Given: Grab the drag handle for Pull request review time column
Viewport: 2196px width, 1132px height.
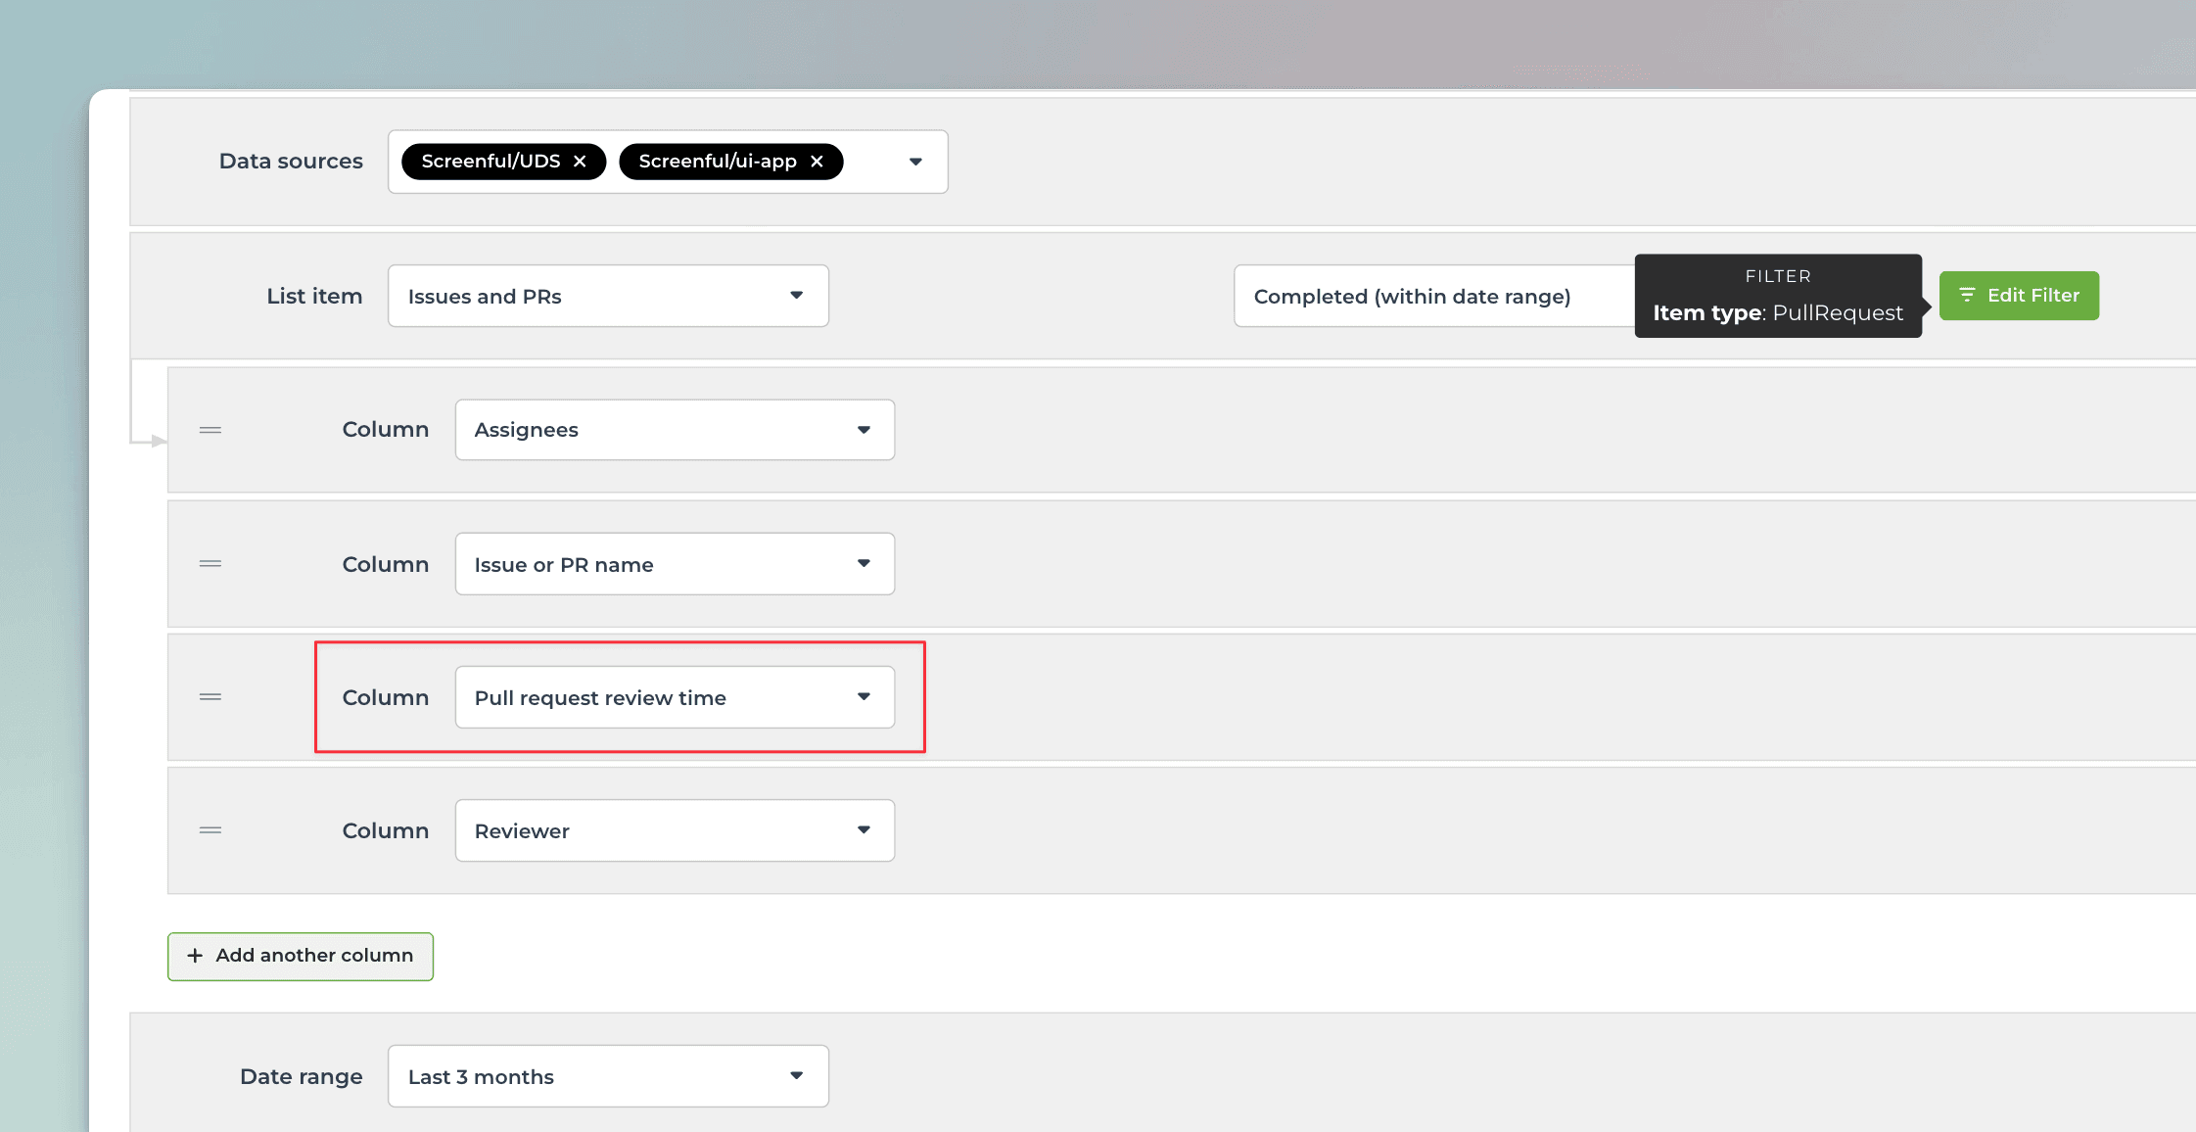Looking at the screenshot, I should [x=210, y=696].
